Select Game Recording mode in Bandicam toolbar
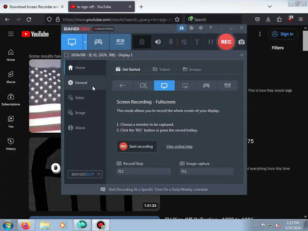This screenshot has height=231, width=308. tap(98, 42)
